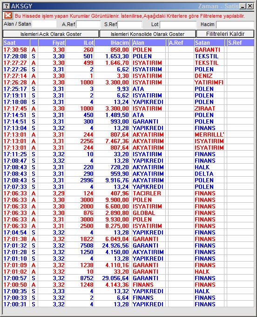Click Islemleri Konsolide Olarak Goster button
The image size is (257, 317).
pyautogui.click(x=148, y=34)
